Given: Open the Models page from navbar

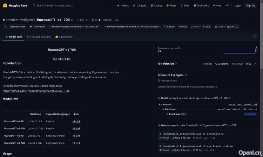Looking at the screenshot, I should coord(123,6).
